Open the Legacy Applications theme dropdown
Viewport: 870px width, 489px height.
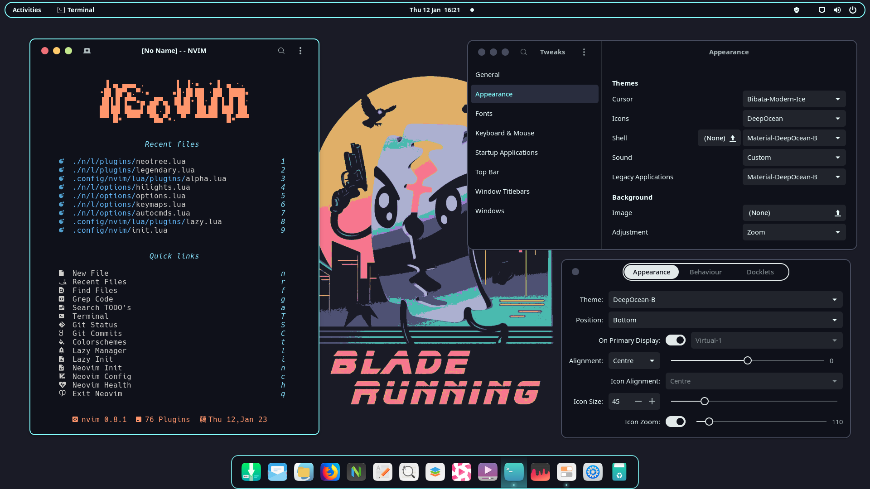coord(794,177)
